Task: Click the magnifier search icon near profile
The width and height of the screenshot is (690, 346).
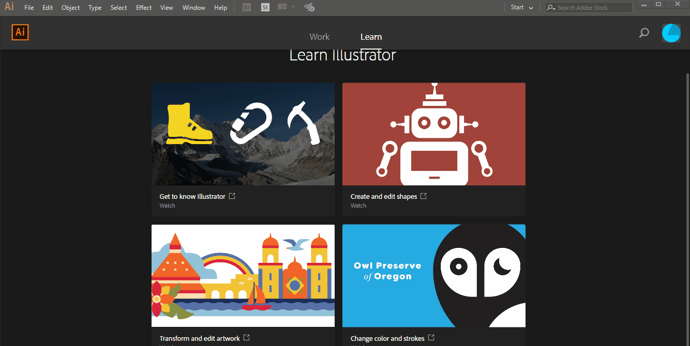Action: pos(644,33)
